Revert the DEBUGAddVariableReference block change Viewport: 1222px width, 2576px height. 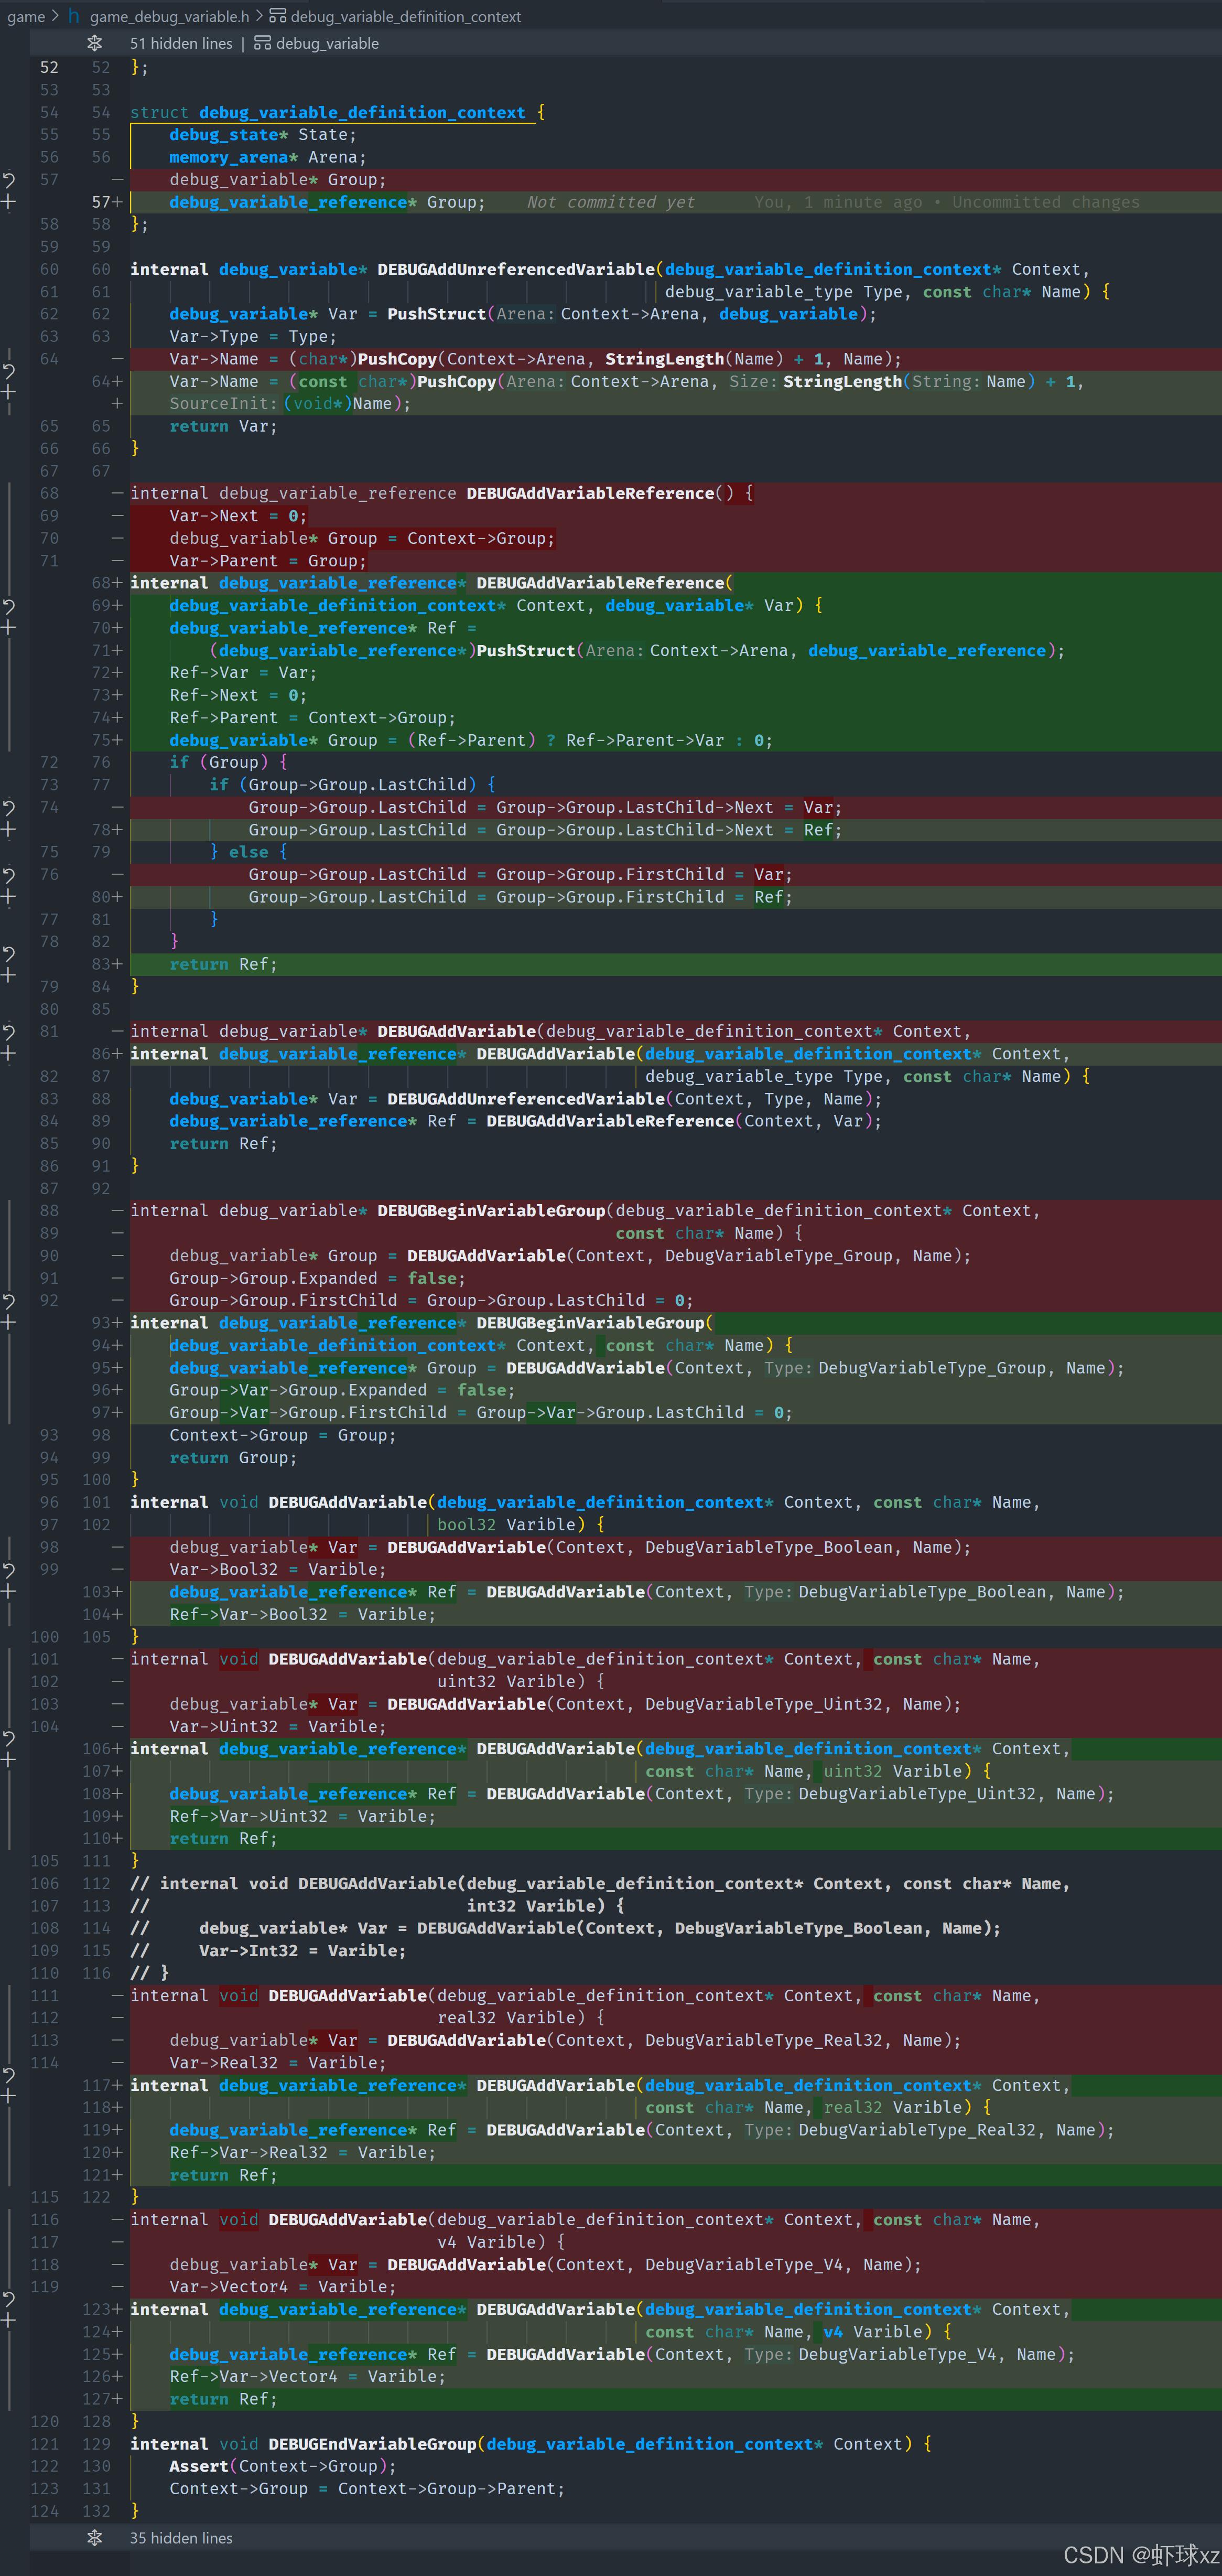(x=8, y=606)
